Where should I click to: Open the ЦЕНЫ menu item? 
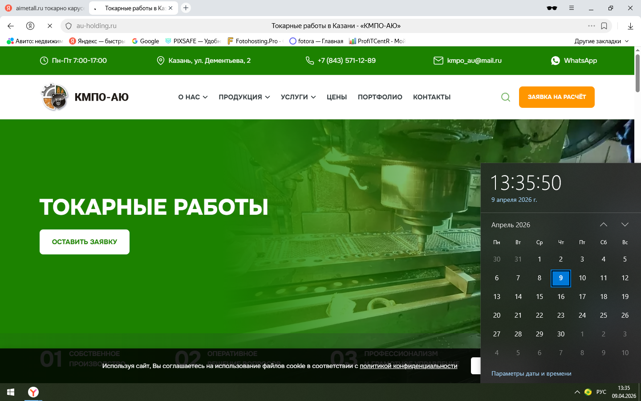click(x=337, y=97)
